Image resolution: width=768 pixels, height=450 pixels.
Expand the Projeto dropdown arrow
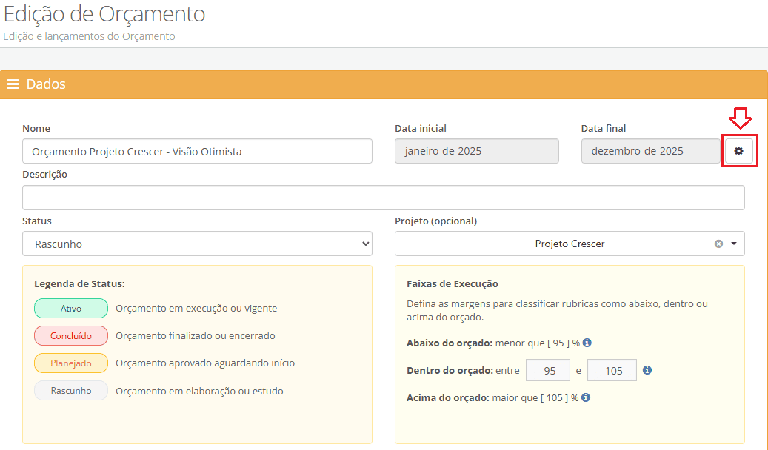click(x=734, y=244)
